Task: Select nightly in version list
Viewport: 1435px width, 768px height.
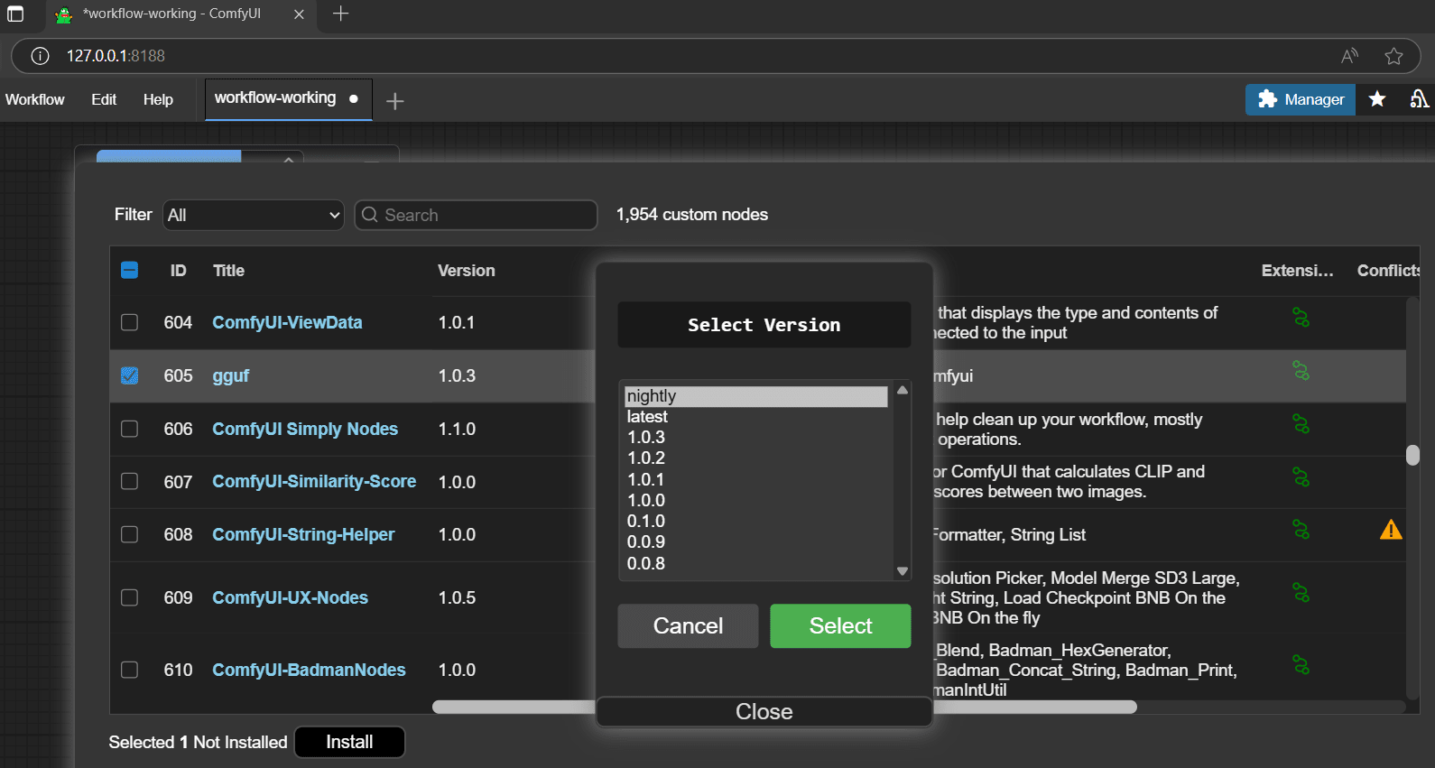Action: (756, 396)
